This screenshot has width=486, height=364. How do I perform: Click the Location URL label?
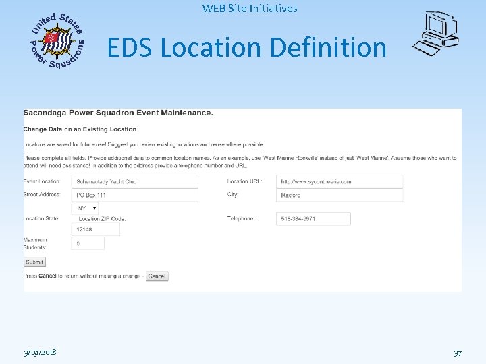pyautogui.click(x=244, y=181)
